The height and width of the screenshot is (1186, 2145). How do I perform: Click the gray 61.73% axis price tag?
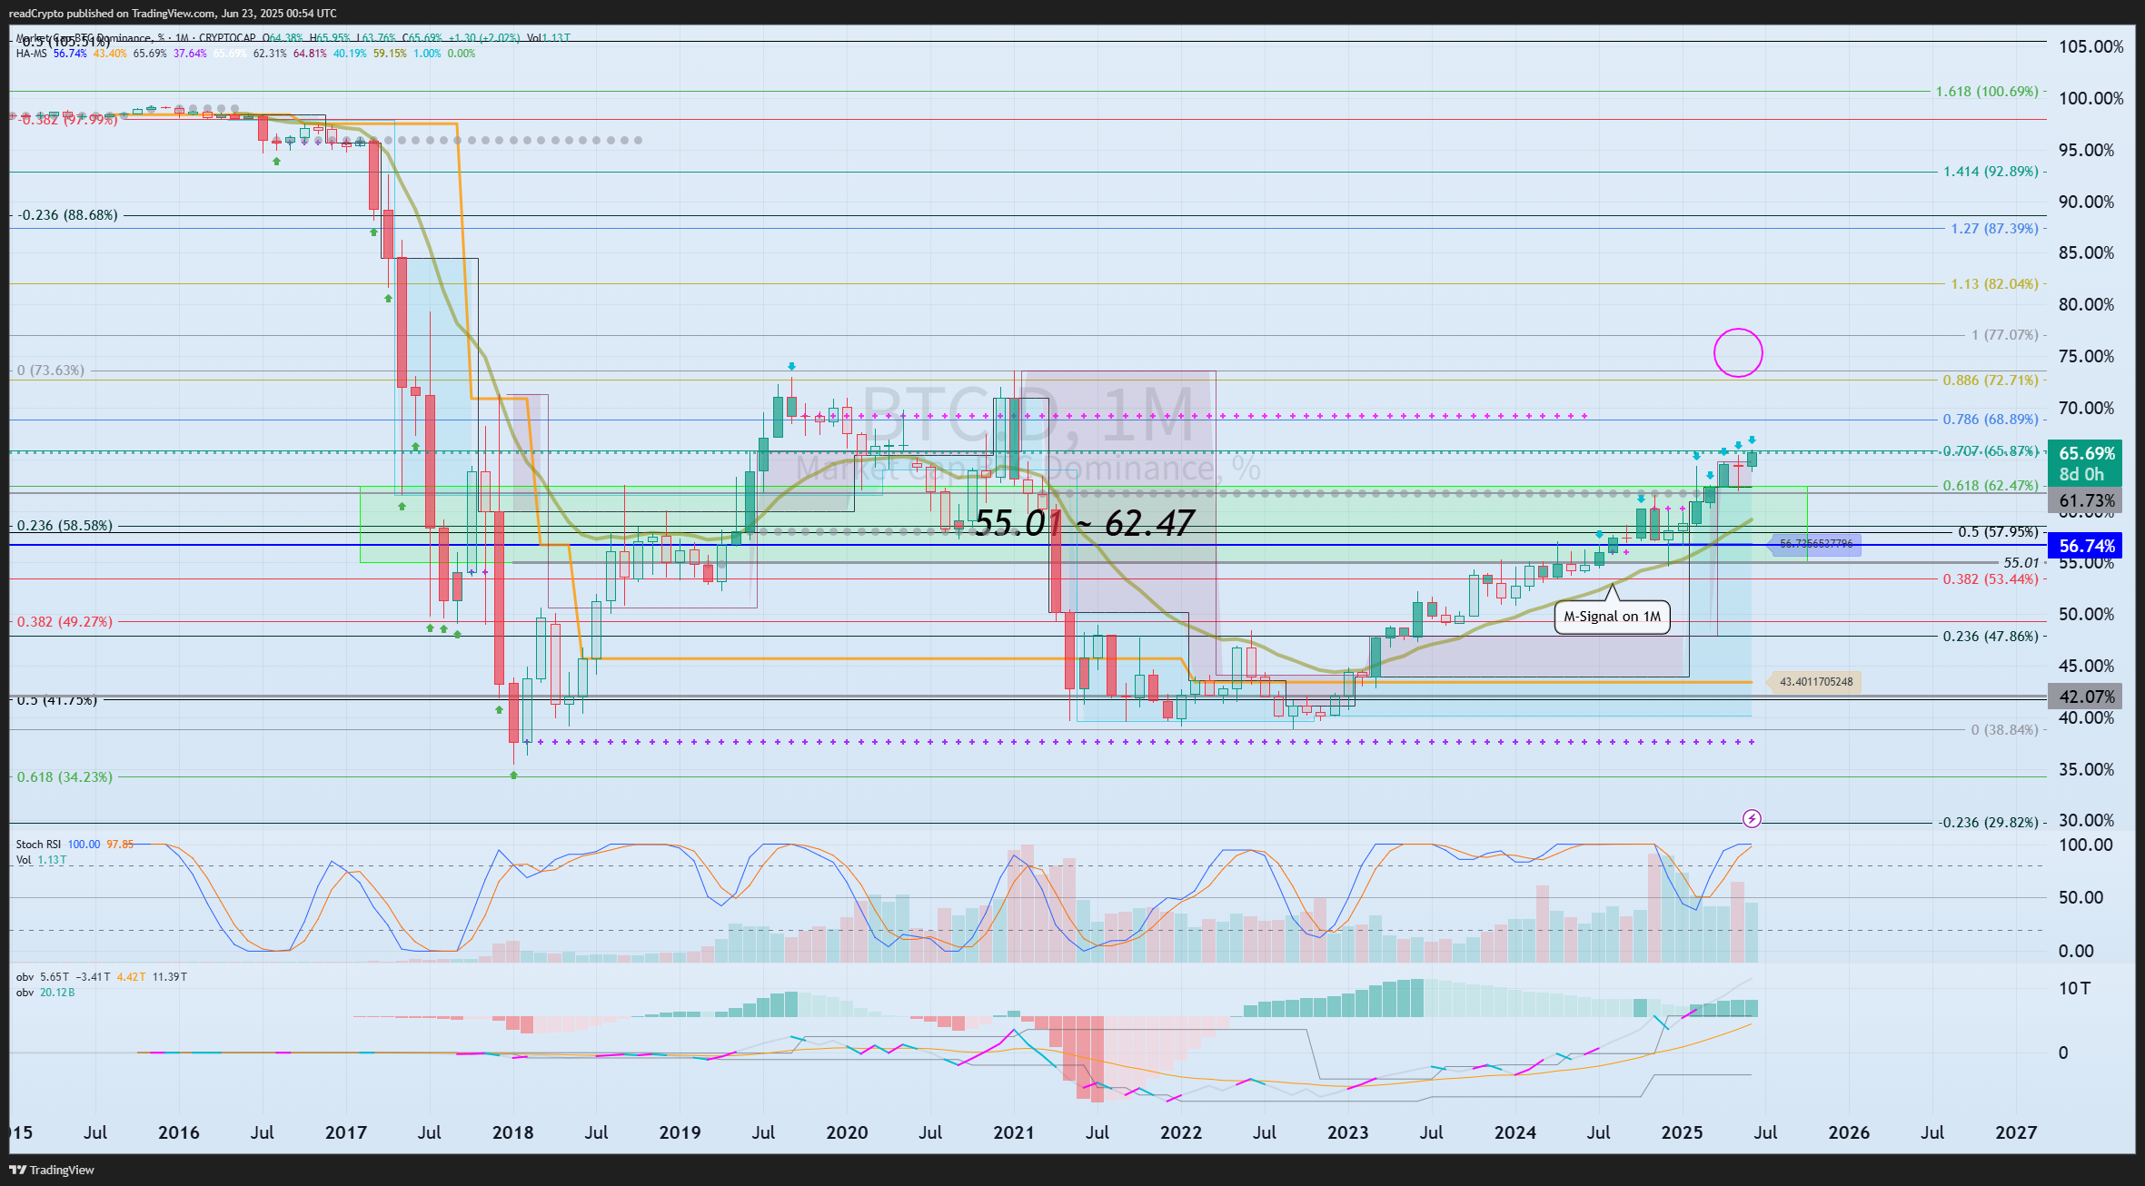pyautogui.click(x=2085, y=500)
